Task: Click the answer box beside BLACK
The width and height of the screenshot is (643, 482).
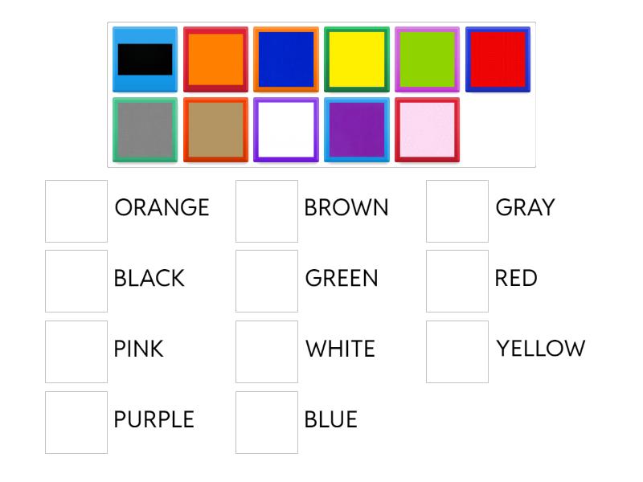Action: point(77,280)
